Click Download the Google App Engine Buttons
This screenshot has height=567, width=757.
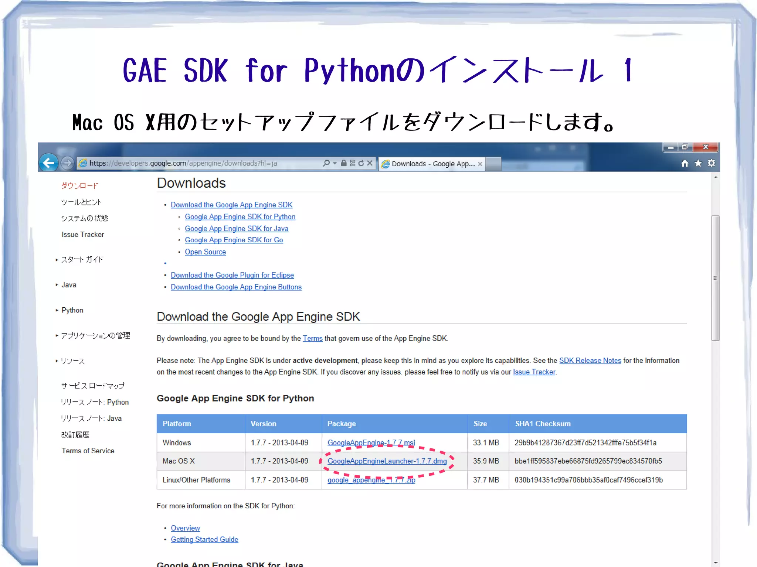coord(236,287)
